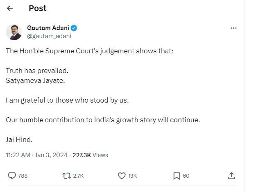Image resolution: width=256 pixels, height=192 pixels.
Task: Open the three-dot more options menu
Action: [x=233, y=28]
